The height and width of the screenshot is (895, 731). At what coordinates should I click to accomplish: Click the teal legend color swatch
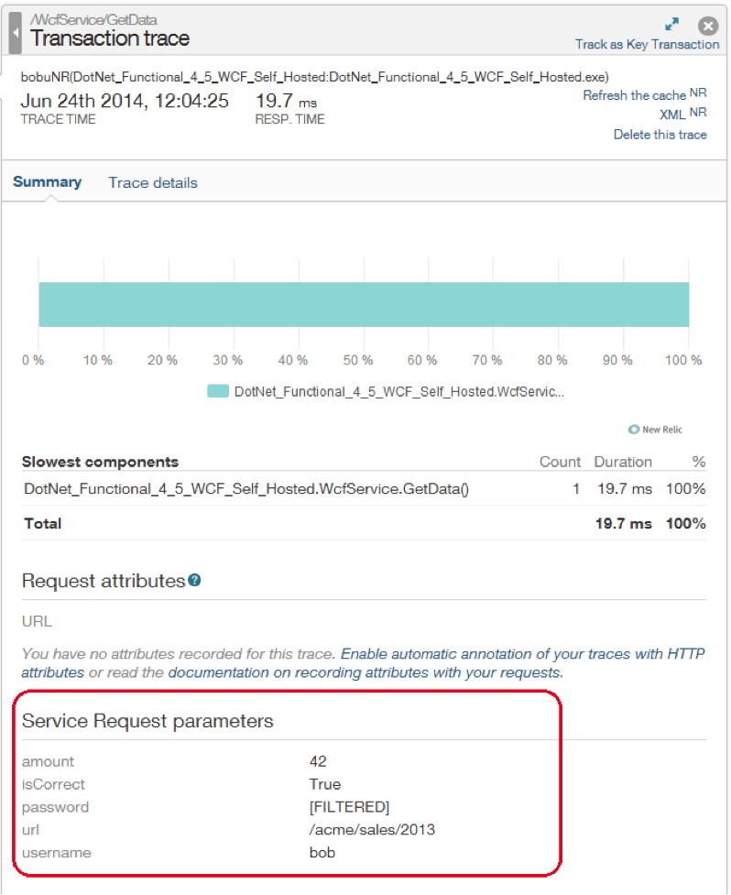[217, 391]
